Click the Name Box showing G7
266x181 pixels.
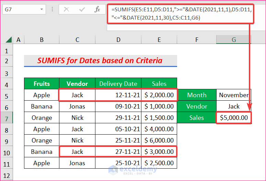[x=24, y=9]
